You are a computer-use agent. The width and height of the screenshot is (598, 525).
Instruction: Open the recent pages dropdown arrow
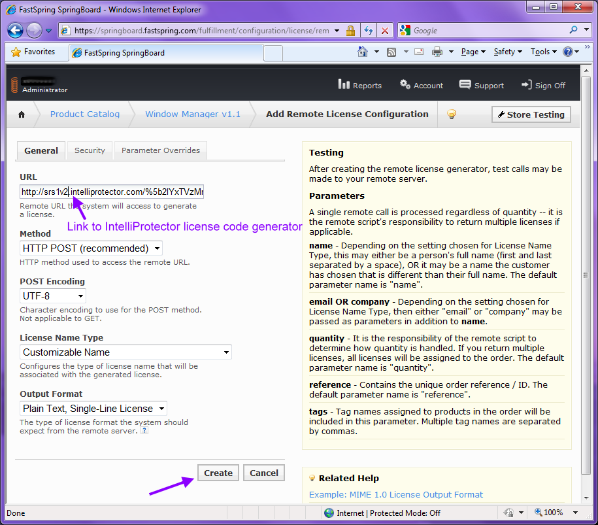[49, 31]
